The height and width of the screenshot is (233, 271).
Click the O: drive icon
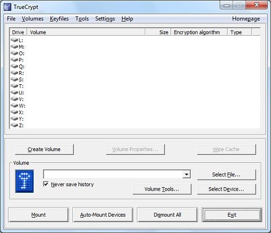point(14,53)
